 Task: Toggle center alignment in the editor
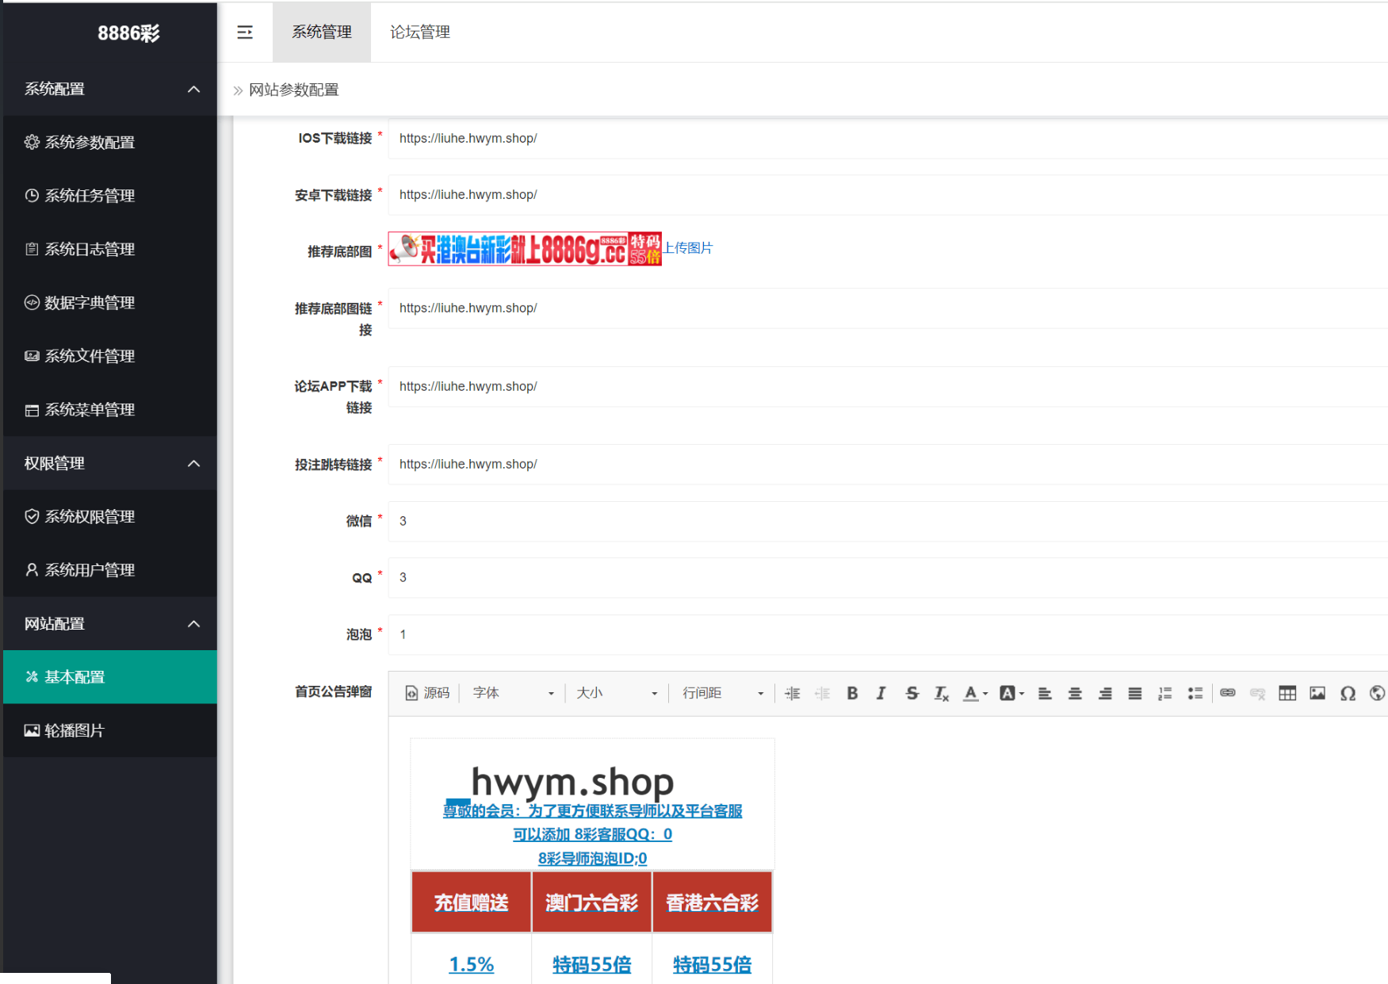(x=1075, y=693)
